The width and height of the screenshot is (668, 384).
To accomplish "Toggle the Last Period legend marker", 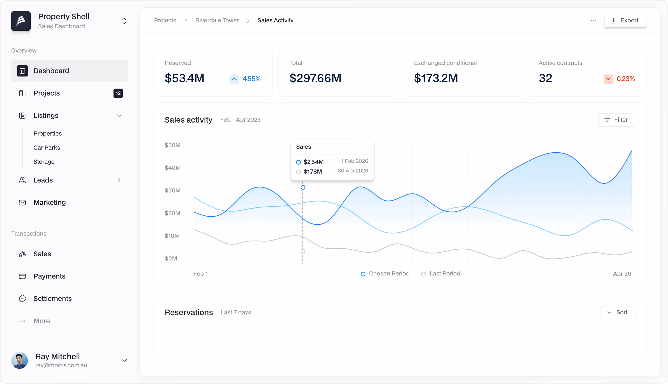I will pyautogui.click(x=423, y=274).
